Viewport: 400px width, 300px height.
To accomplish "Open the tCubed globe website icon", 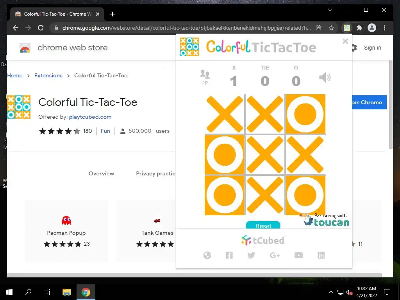I will 207,255.
